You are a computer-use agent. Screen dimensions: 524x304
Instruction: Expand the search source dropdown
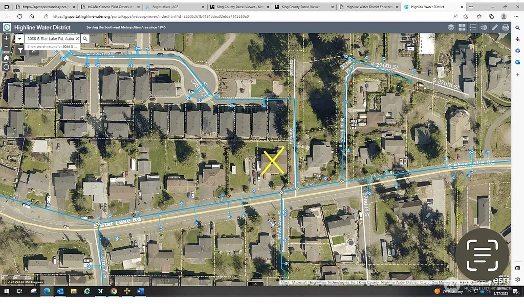pos(19,39)
